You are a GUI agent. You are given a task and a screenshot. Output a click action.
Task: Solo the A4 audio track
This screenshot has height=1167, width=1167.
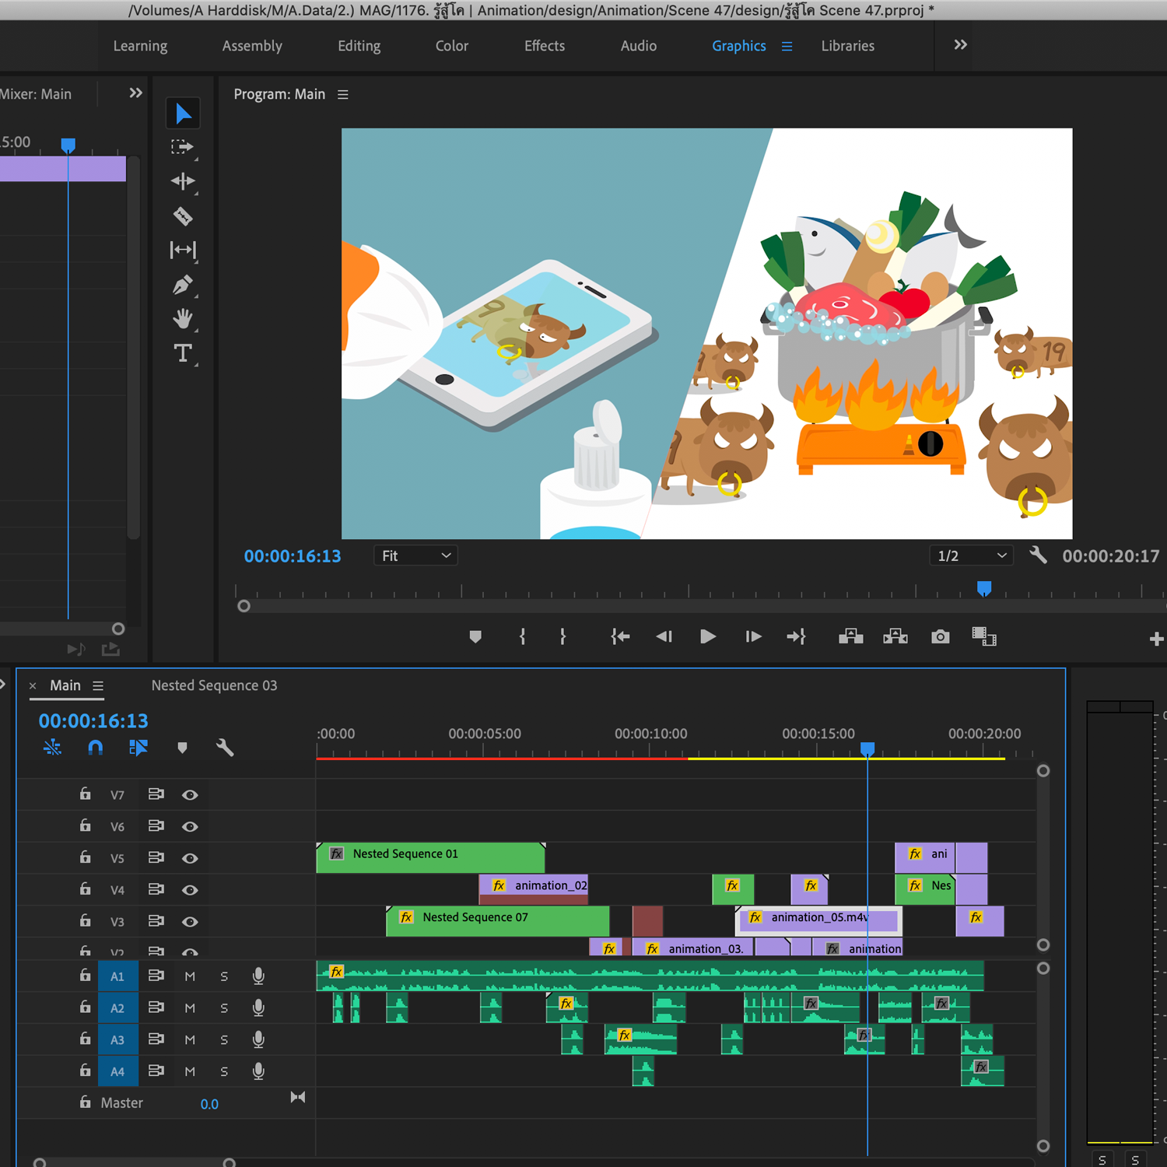pyautogui.click(x=224, y=1071)
